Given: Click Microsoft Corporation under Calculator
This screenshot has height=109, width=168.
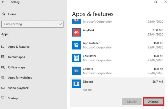Looking at the screenshot, I should pyautogui.click(x=98, y=60).
